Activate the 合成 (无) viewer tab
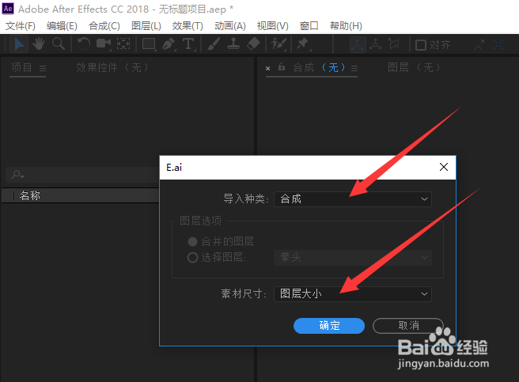The image size is (519, 382). [x=319, y=67]
